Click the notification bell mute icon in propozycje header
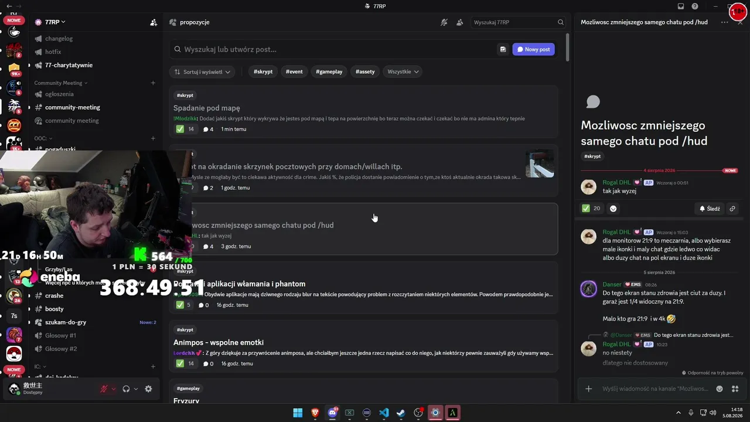This screenshot has height=422, width=750. click(444, 22)
